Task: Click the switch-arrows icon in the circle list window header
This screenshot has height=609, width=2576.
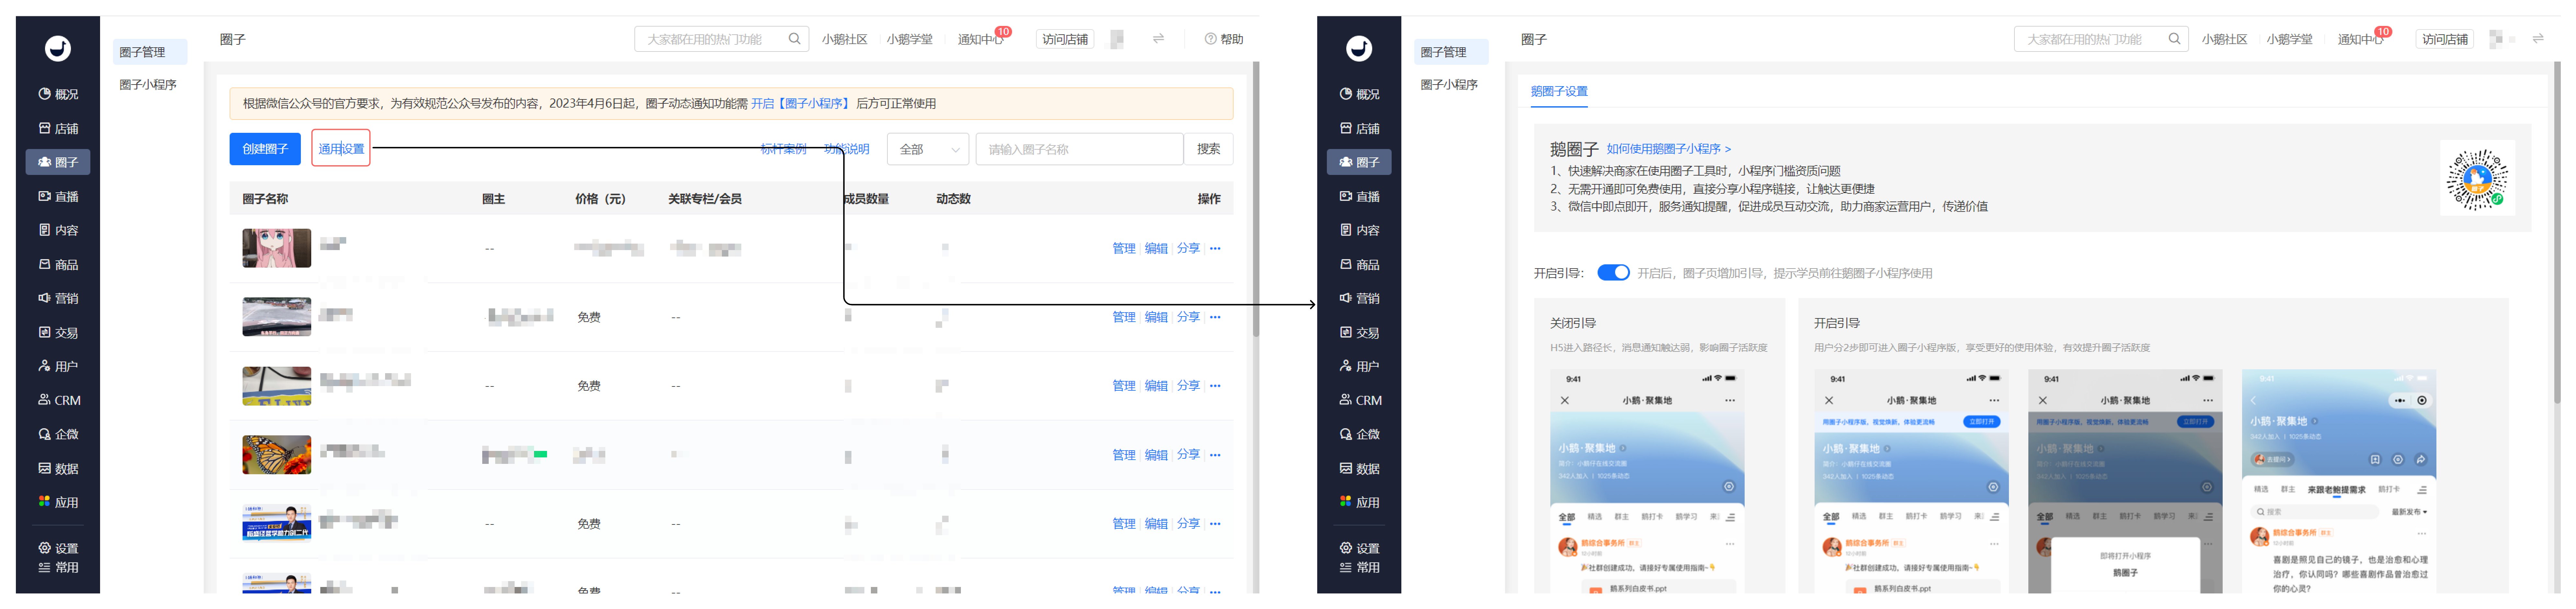Action: tap(1158, 39)
